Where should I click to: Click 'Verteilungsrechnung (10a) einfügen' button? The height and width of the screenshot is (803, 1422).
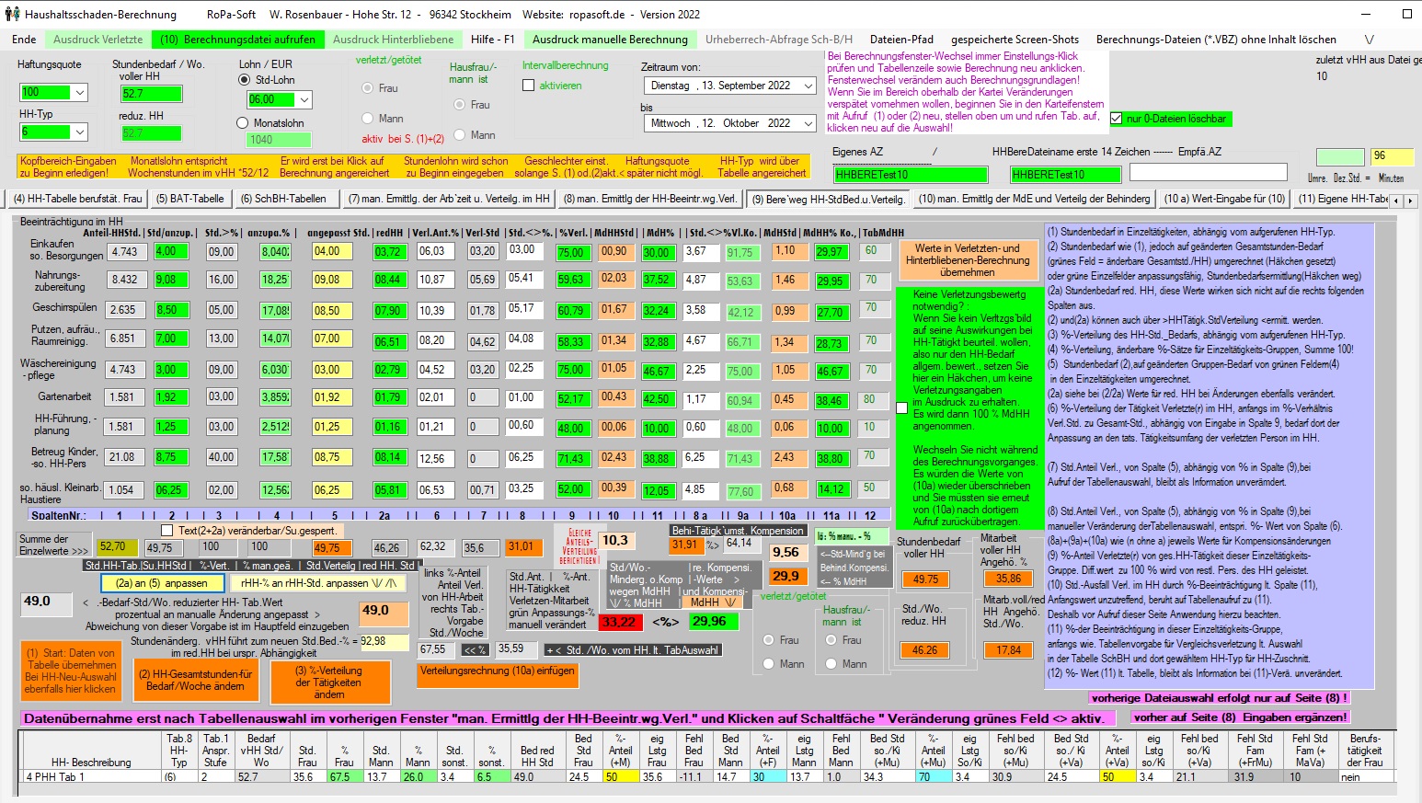(x=497, y=671)
